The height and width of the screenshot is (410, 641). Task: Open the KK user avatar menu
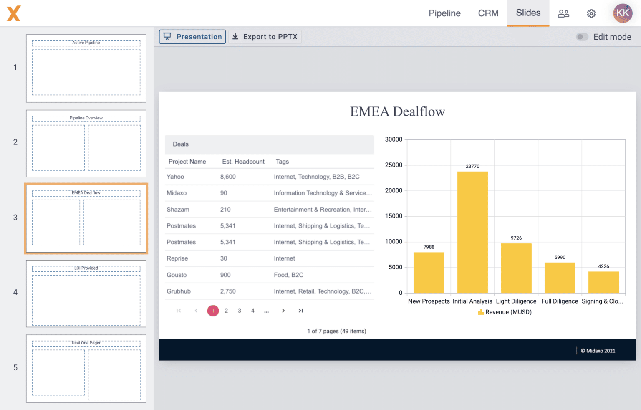click(622, 13)
